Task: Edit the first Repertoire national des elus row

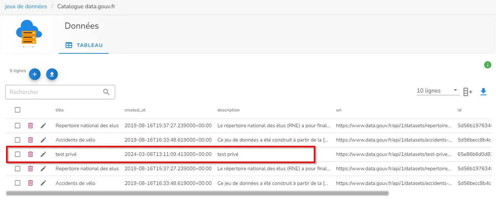Action: (x=43, y=125)
